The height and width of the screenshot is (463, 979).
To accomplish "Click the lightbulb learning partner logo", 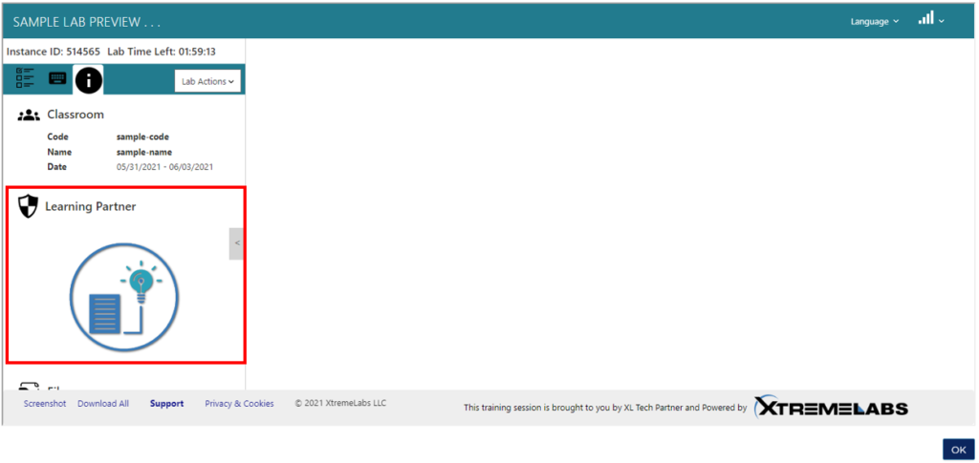I will pyautogui.click(x=124, y=298).
